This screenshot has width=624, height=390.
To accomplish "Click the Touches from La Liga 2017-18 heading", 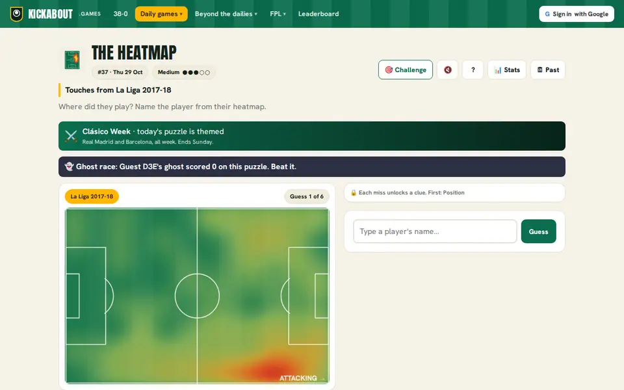I will click(x=118, y=90).
